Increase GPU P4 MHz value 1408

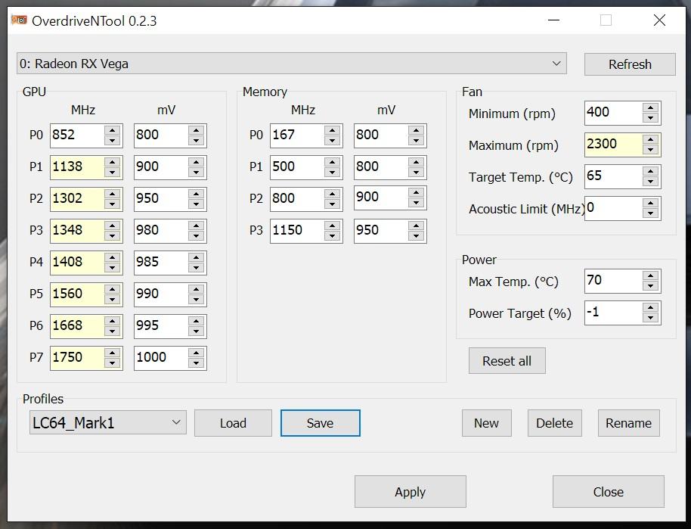tap(113, 257)
